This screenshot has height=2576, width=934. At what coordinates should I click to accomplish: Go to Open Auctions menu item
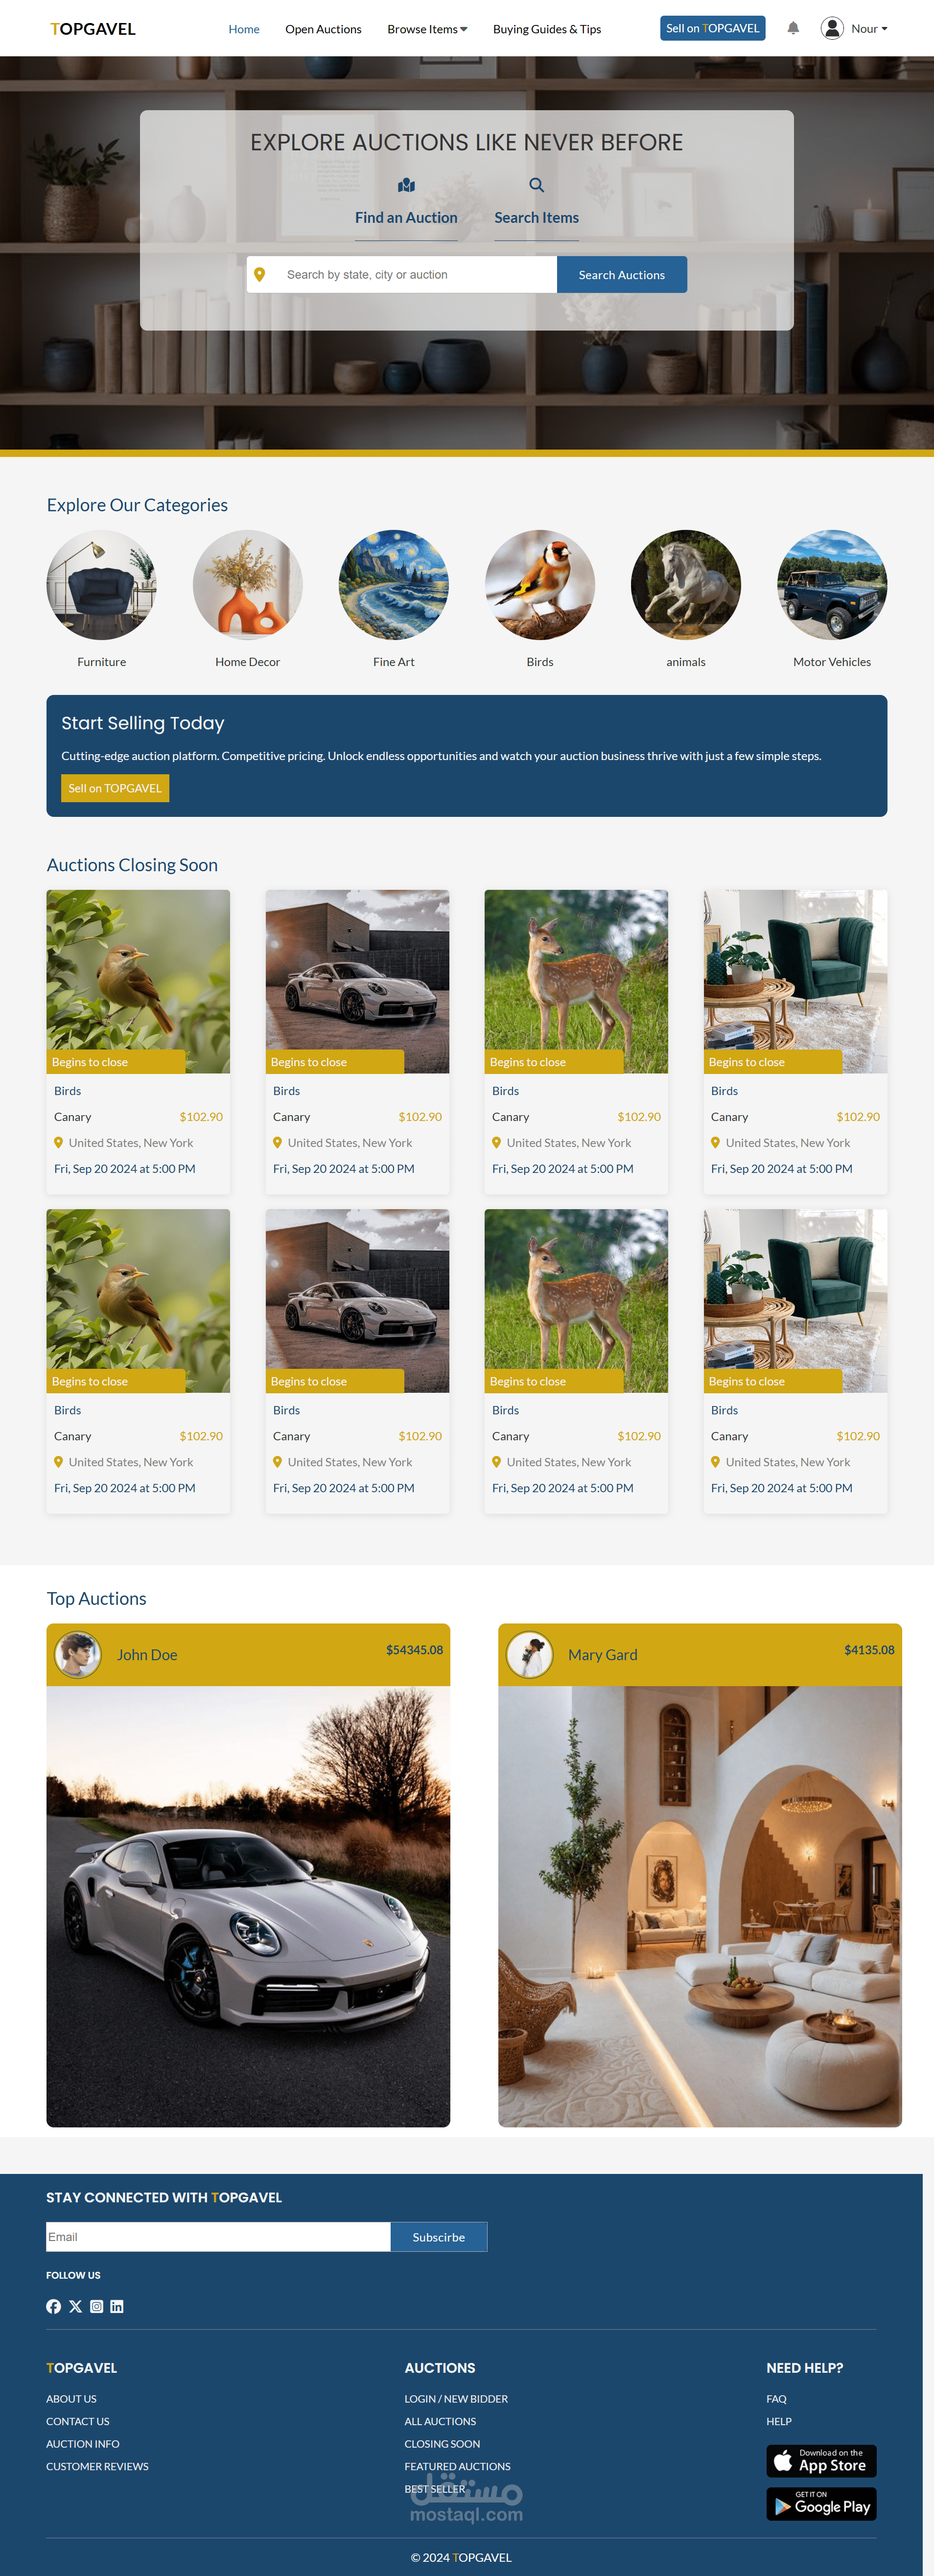323,29
